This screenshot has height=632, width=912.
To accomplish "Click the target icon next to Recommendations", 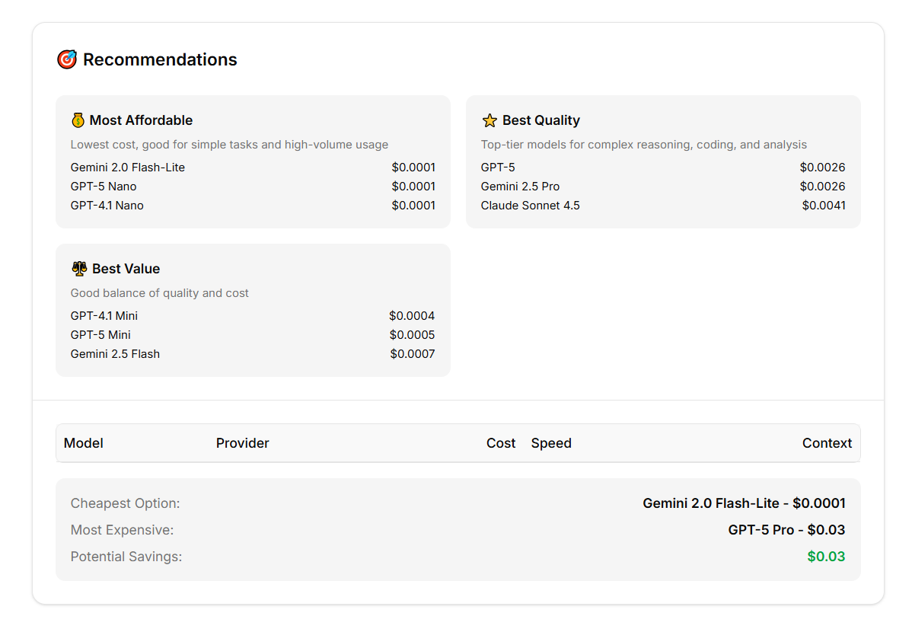I will pyautogui.click(x=67, y=59).
